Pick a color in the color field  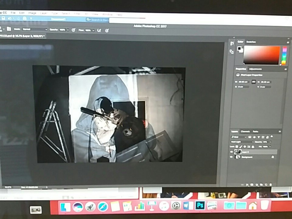pos(262,55)
